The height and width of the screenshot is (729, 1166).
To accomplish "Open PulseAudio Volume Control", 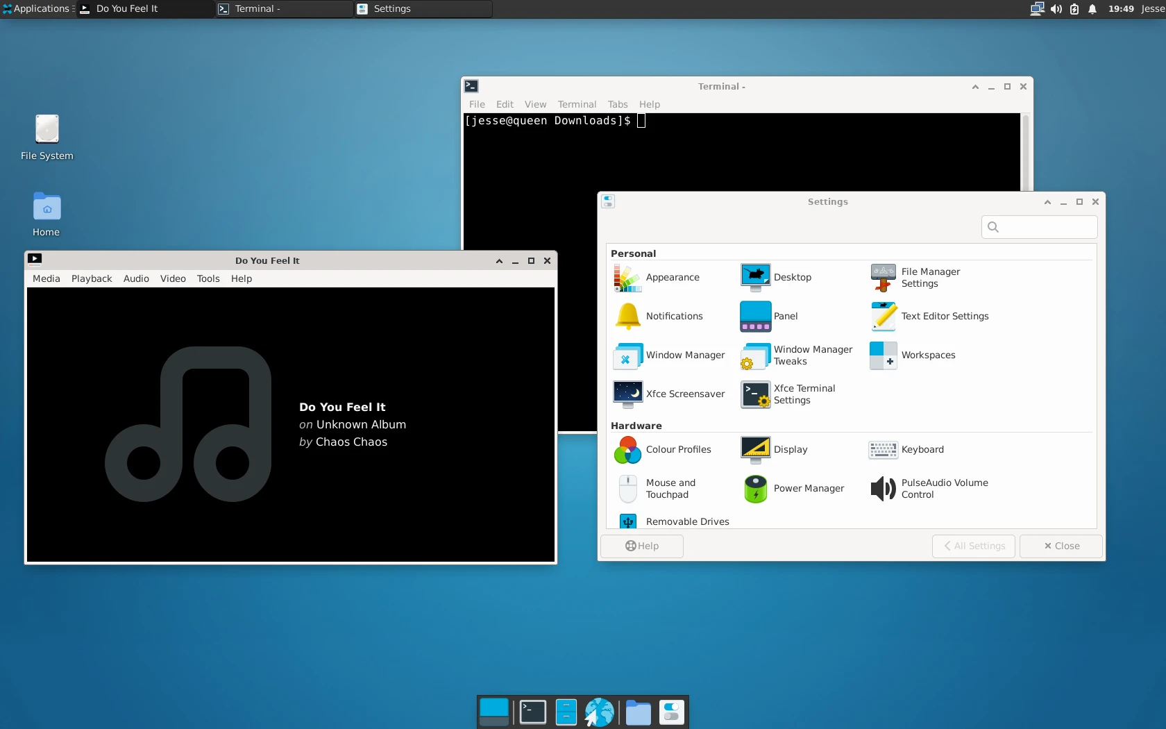I will [883, 489].
